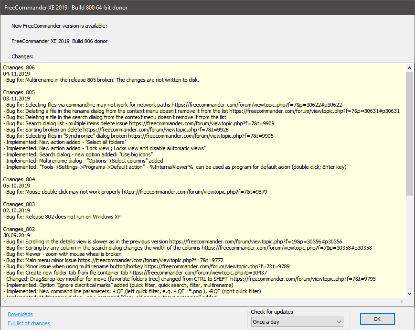Click the Create new folder tab line

(135, 273)
